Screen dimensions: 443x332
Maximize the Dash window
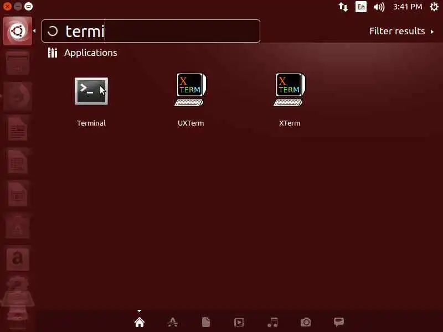click(x=29, y=6)
